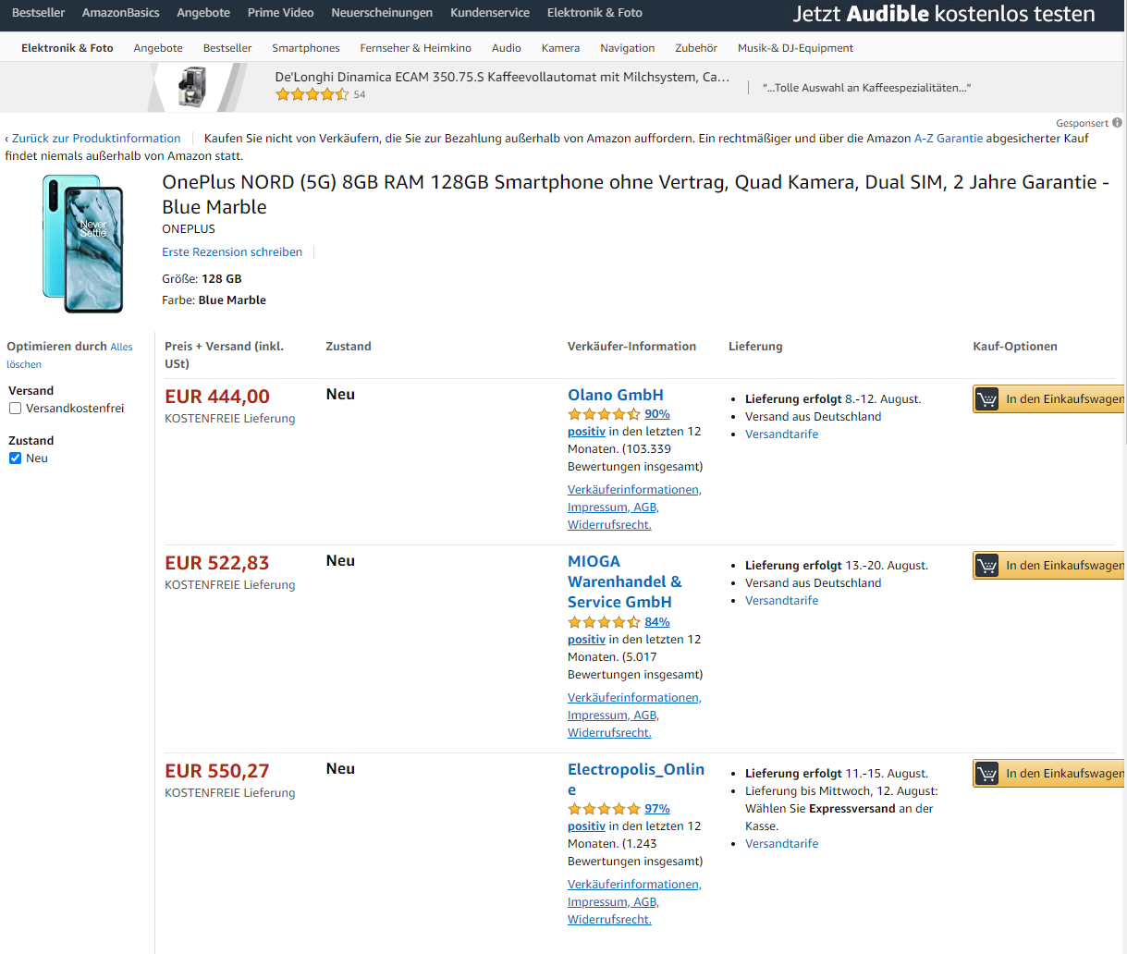Viewport: 1127px width, 954px height.
Task: Open Electropolis_Online 97% rating link
Action: (657, 809)
